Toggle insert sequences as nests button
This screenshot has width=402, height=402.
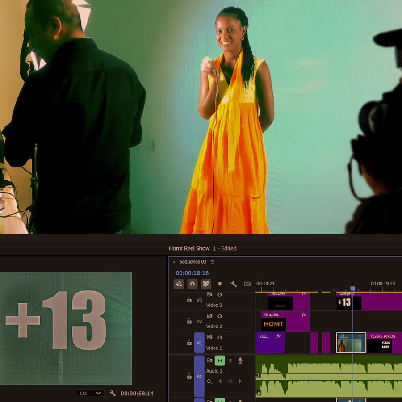pyautogui.click(x=179, y=284)
